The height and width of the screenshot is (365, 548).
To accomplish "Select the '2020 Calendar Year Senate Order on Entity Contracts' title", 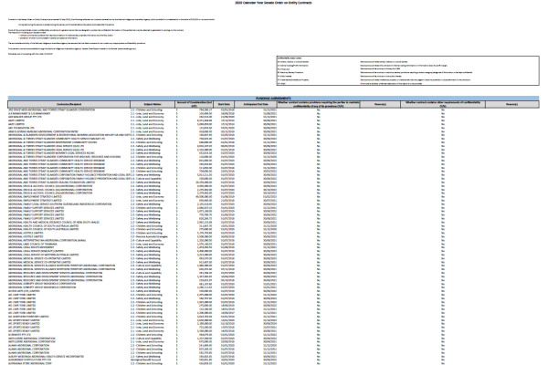I will coord(273,3).
